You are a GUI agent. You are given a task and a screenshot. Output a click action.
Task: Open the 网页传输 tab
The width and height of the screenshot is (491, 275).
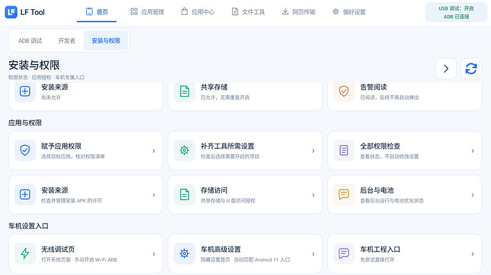click(x=298, y=12)
